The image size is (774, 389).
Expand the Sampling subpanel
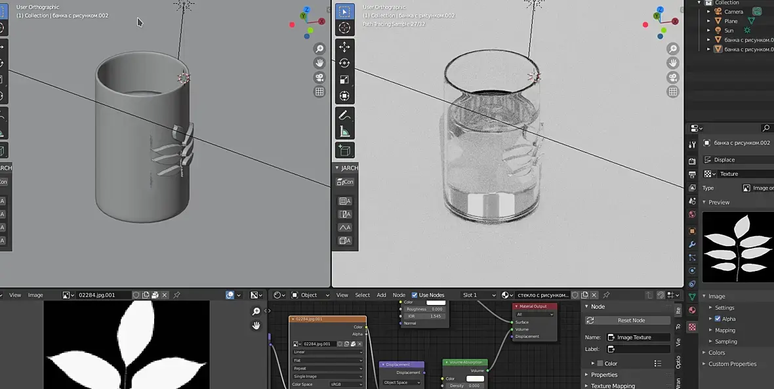point(711,342)
